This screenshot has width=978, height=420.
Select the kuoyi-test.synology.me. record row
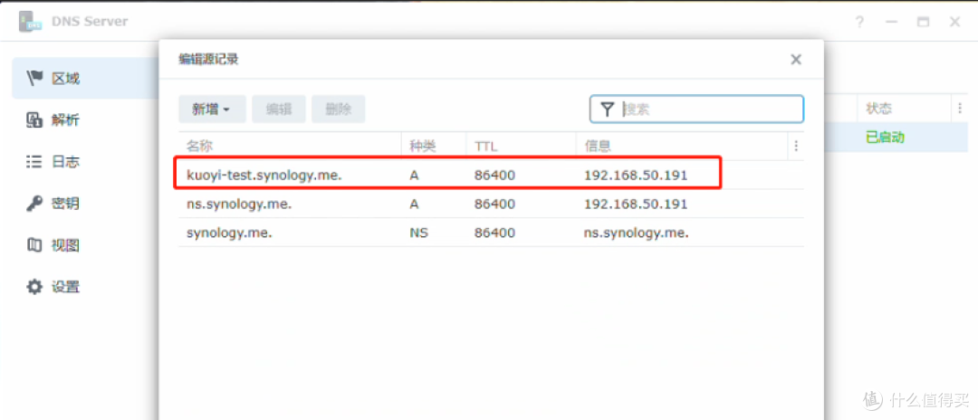[491, 175]
